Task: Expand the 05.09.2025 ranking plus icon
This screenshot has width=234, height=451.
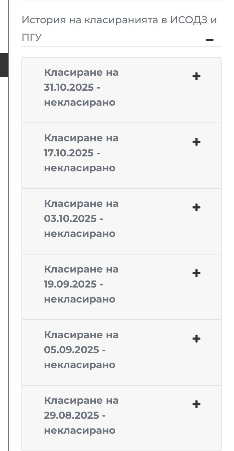Action: point(196,339)
